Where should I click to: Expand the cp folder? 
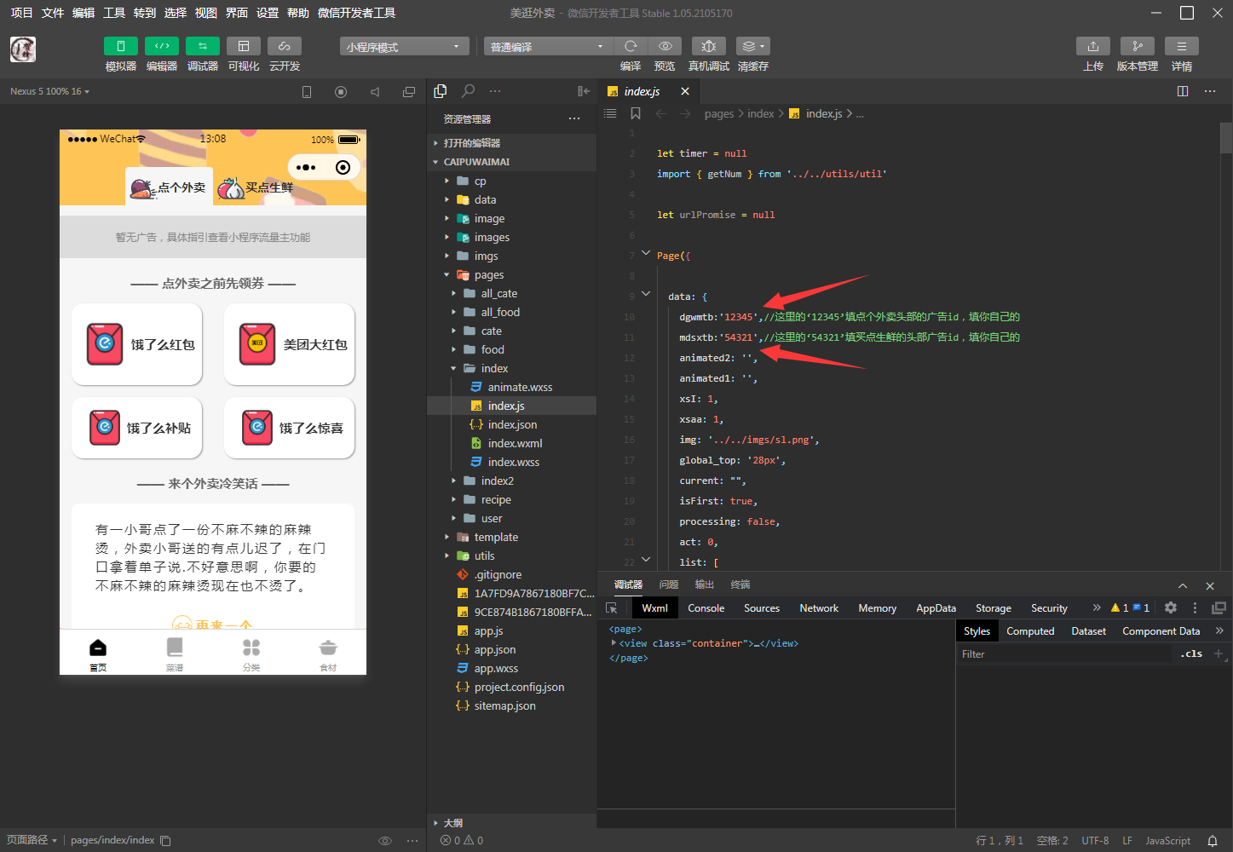click(511, 181)
